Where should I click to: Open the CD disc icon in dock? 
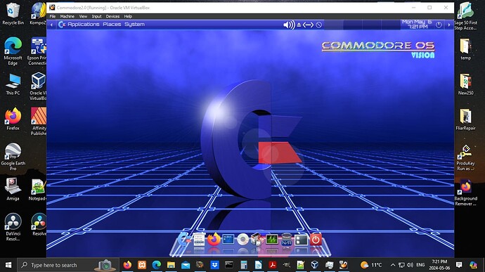pos(242,240)
